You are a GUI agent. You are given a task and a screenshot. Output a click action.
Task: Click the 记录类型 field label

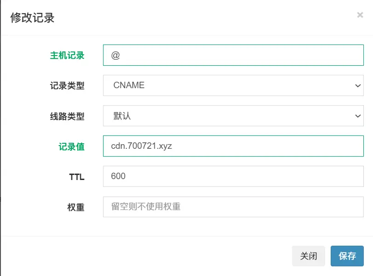coord(67,86)
